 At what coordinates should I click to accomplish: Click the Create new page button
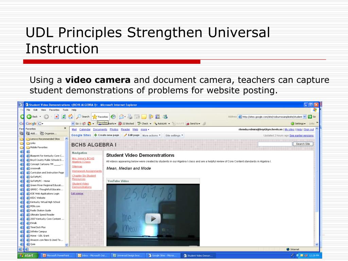tap(107, 135)
